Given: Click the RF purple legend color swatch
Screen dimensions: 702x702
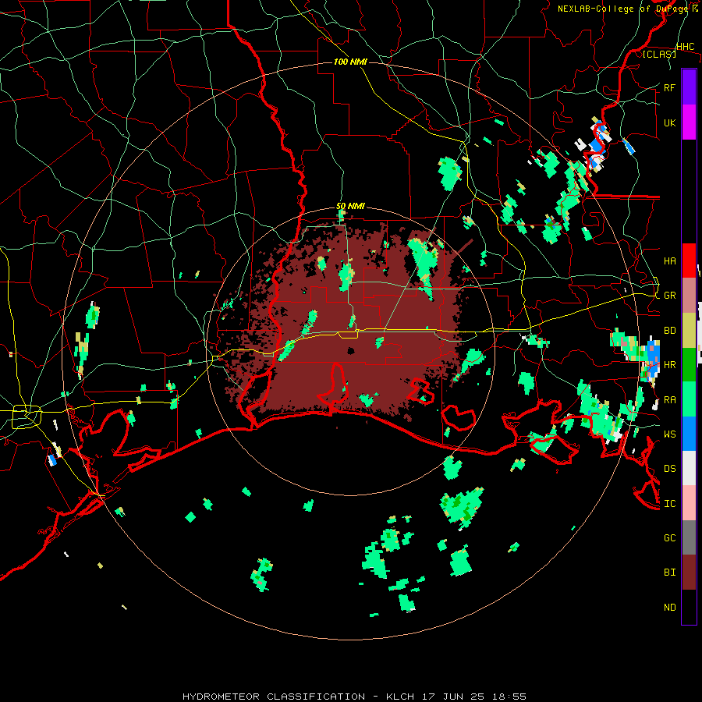Looking at the screenshot, I should coord(689,87).
